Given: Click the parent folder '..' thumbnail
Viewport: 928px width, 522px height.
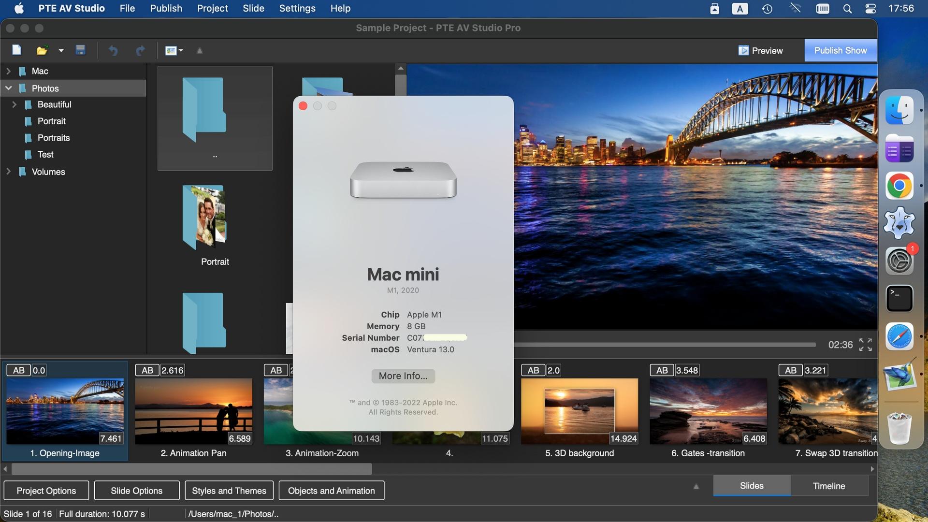Looking at the screenshot, I should click(215, 118).
